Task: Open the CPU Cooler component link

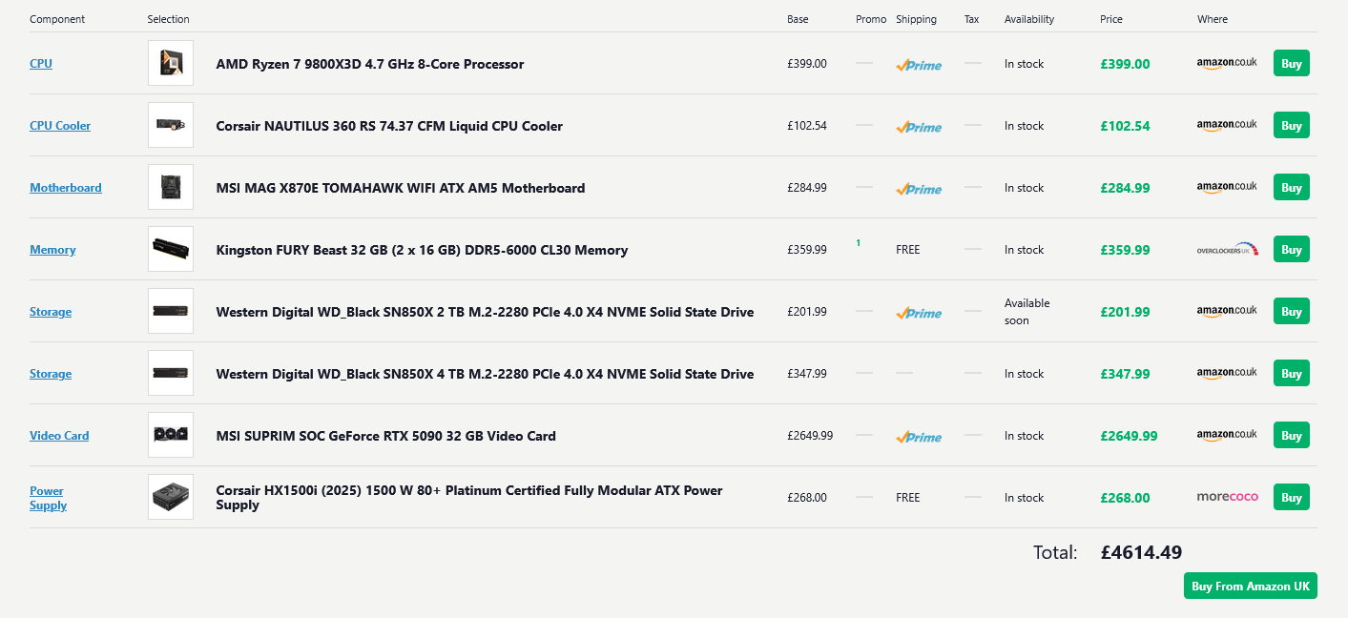Action: pos(60,126)
